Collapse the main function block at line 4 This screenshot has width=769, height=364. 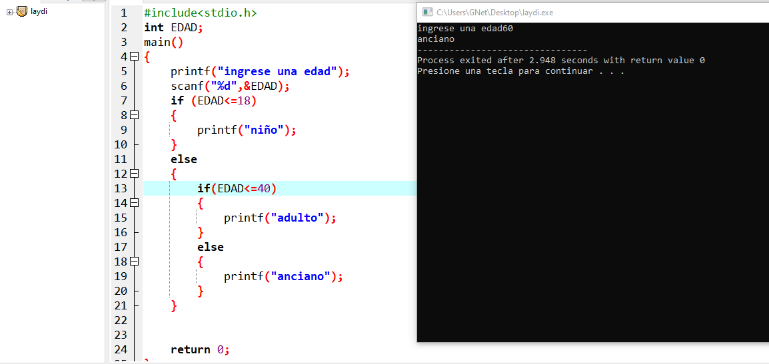click(135, 57)
